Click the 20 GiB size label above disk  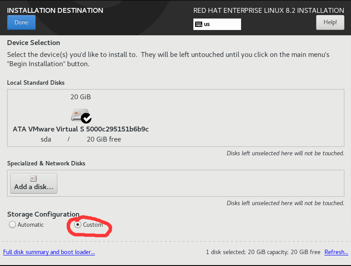pyautogui.click(x=81, y=97)
